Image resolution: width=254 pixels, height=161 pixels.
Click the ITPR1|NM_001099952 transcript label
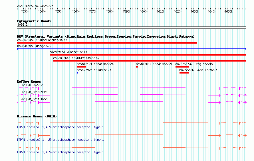point(33,92)
